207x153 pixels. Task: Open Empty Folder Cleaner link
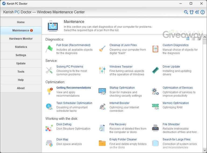[x=123, y=139]
